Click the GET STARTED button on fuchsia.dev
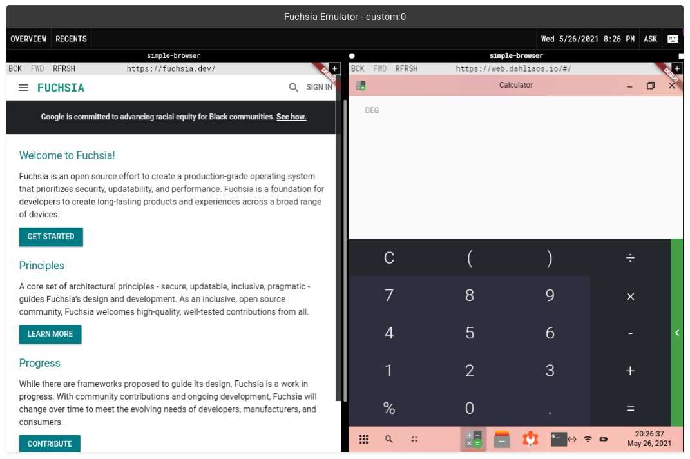The height and width of the screenshot is (459, 690). [51, 237]
